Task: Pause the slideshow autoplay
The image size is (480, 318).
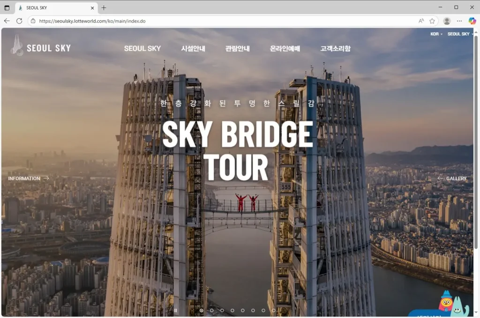Action: 176,310
